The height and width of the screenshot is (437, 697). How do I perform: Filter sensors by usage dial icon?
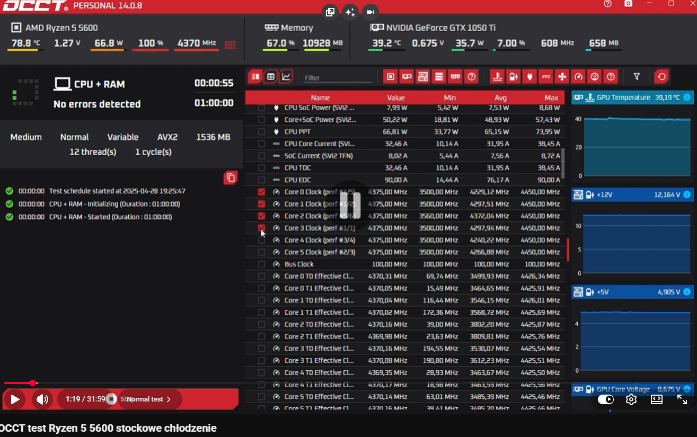coord(595,77)
